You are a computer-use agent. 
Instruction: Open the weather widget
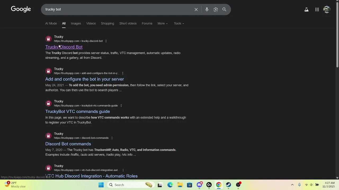pos(15,184)
